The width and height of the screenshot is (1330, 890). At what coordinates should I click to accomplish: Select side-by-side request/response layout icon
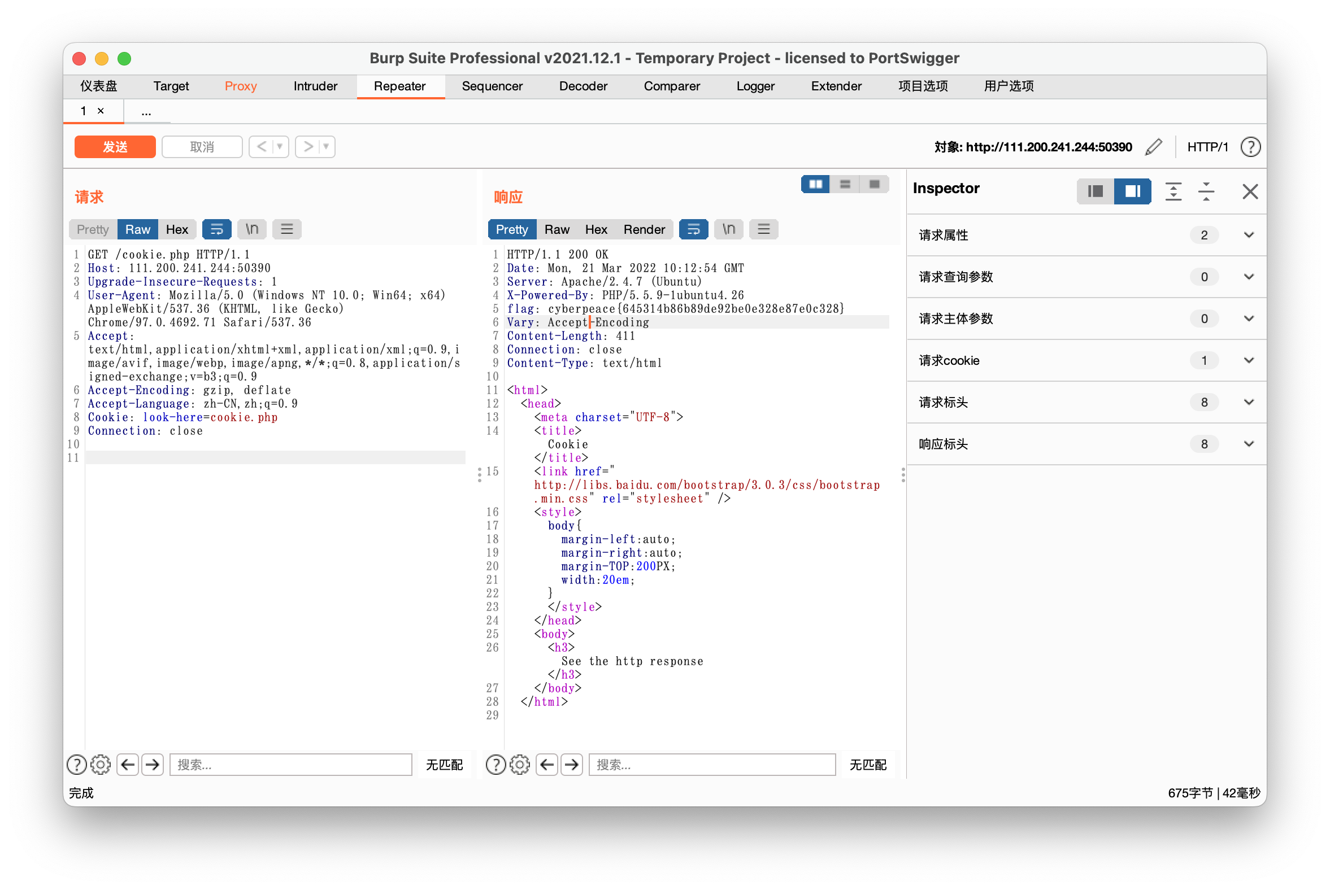click(x=815, y=184)
